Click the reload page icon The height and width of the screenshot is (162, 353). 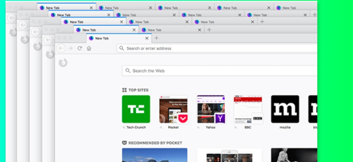click(x=80, y=48)
